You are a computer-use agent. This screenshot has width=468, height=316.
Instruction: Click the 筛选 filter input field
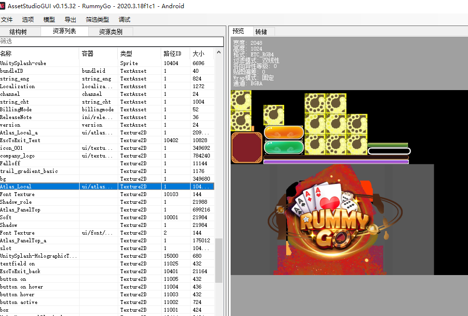click(x=111, y=41)
